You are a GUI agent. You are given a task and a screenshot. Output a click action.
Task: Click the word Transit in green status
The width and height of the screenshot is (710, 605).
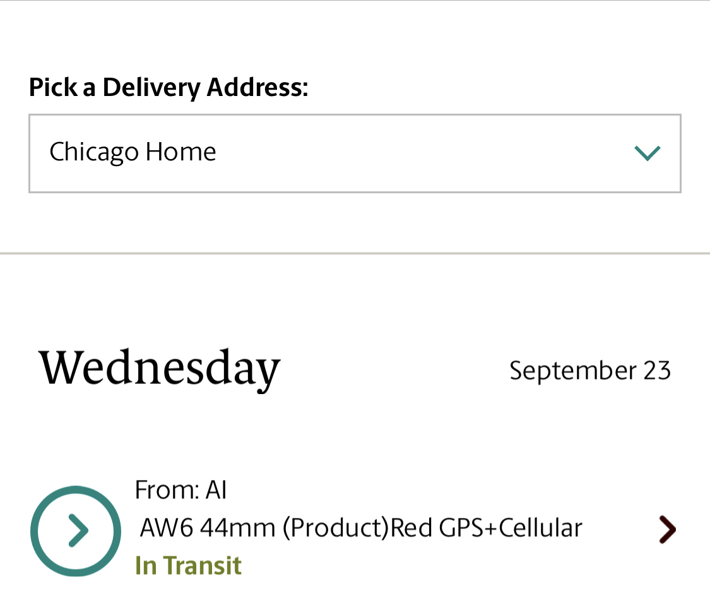tap(203, 566)
